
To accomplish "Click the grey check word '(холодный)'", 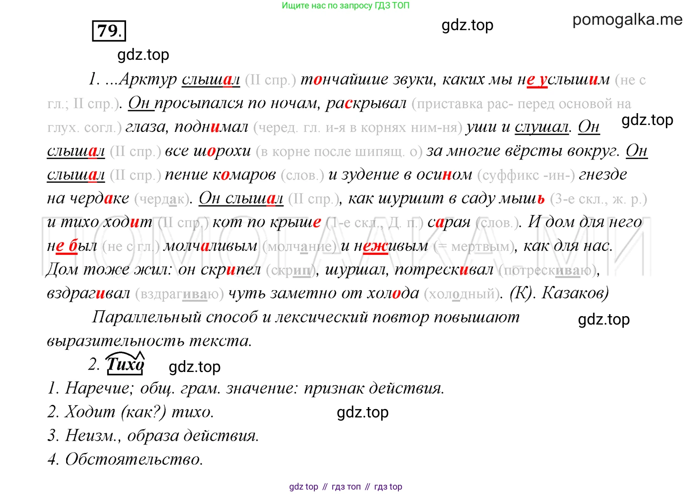I will pos(461,293).
